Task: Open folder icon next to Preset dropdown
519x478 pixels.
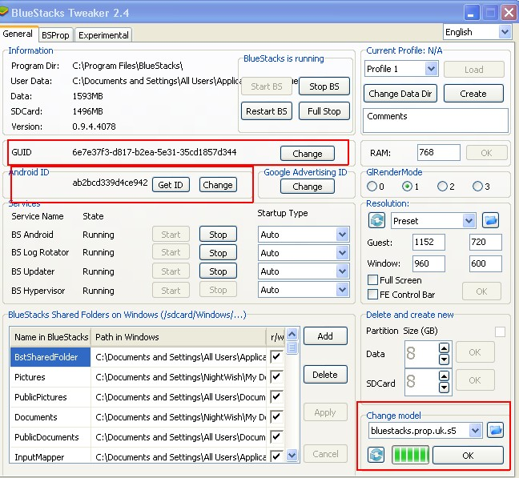Action: click(491, 220)
